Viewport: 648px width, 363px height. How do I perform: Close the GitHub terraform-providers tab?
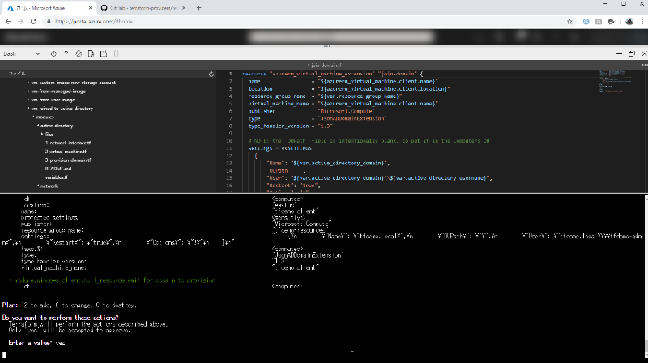[184, 8]
